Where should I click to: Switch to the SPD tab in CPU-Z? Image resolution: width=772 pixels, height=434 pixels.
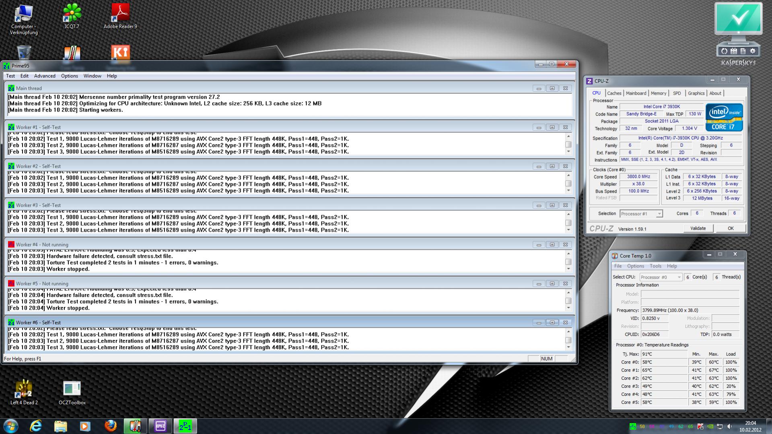tap(677, 93)
